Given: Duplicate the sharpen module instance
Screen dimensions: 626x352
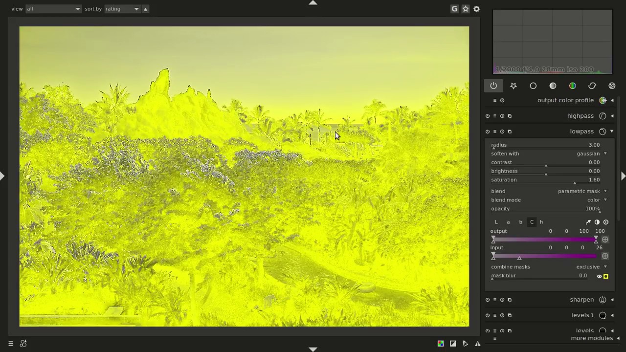Looking at the screenshot, I should coord(509,300).
